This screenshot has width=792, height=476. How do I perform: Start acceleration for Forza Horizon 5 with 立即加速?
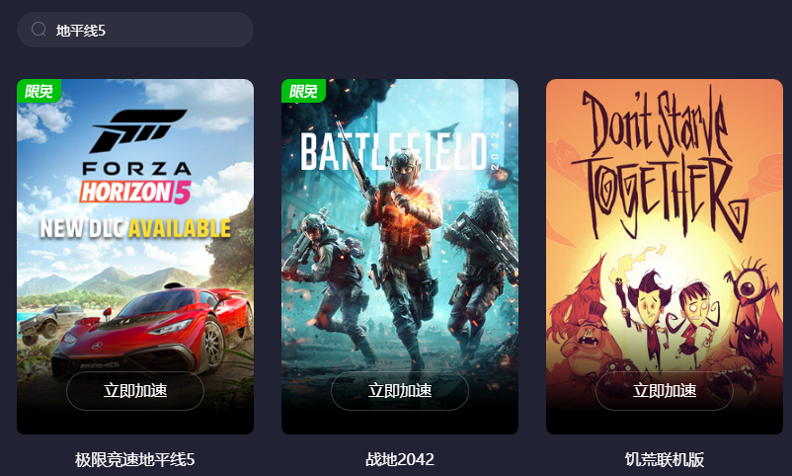coord(135,391)
